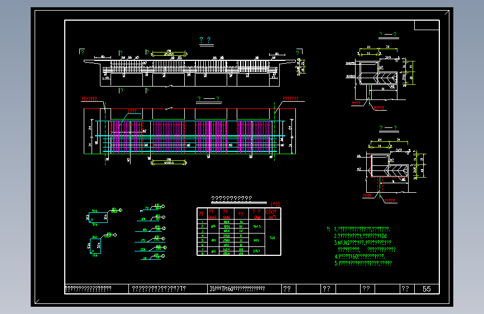Click the green 5.81 value in the table

click(x=272, y=237)
